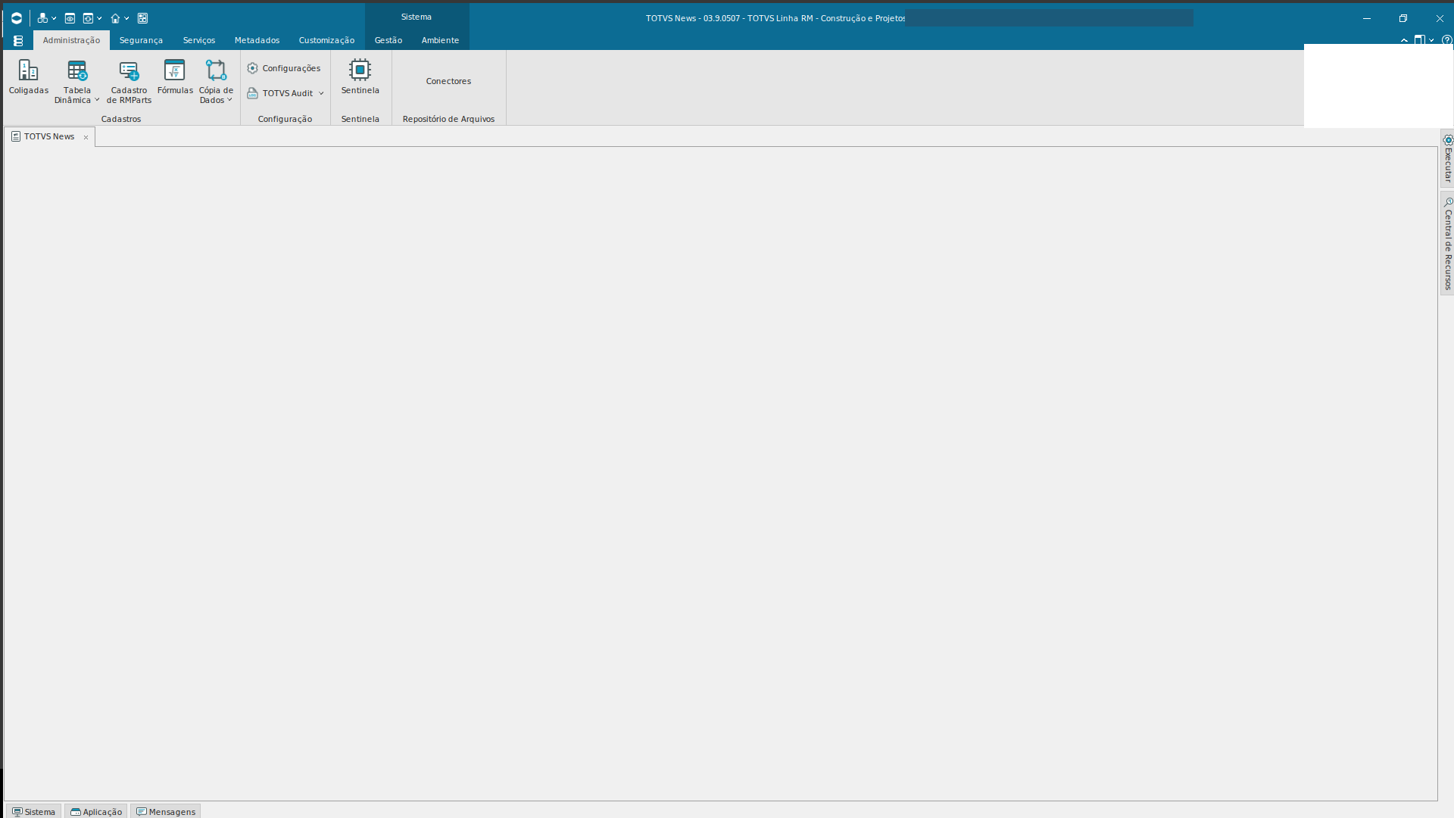Open Cadastro de RMParts
Image resolution: width=1454 pixels, height=818 pixels.
(x=129, y=82)
